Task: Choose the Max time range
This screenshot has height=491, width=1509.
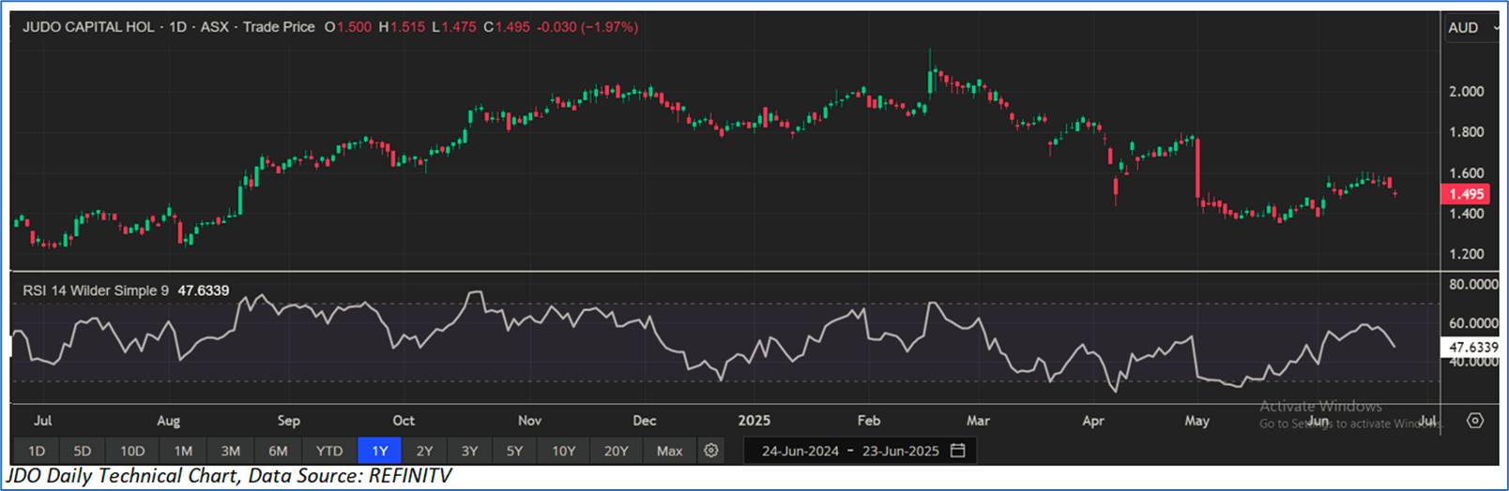Action: point(669,451)
